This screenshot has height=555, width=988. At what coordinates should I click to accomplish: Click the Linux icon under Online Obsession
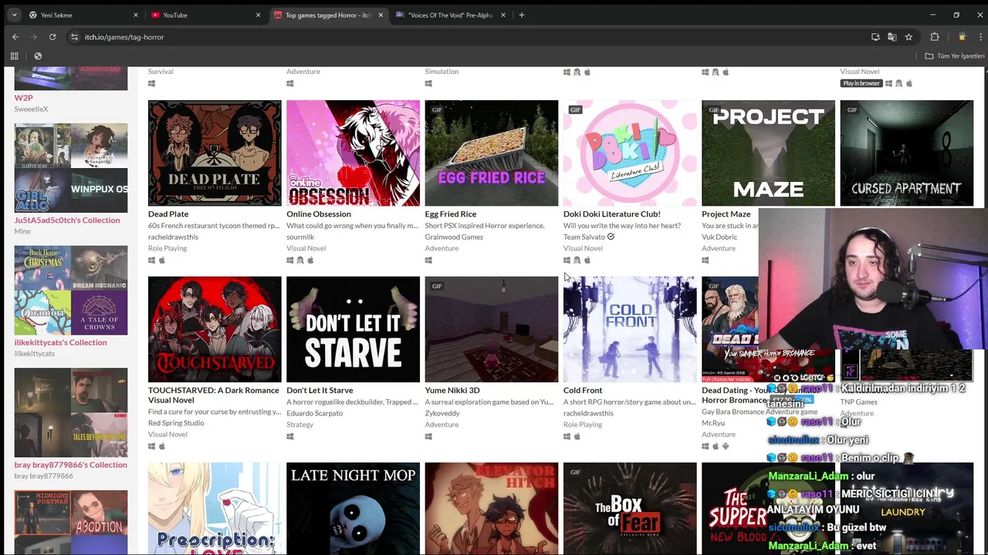pyautogui.click(x=300, y=260)
